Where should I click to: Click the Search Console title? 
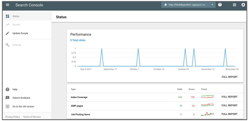click(x=29, y=5)
